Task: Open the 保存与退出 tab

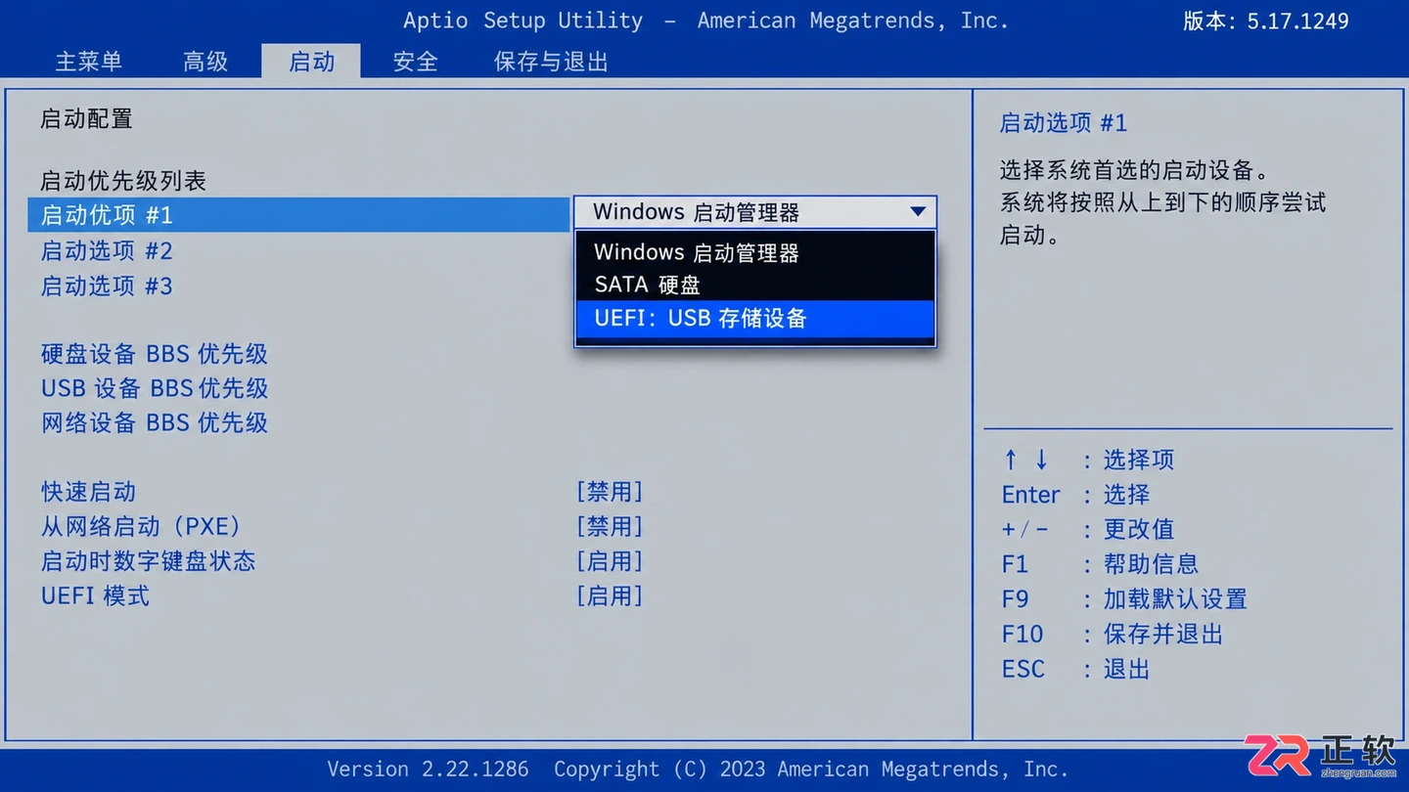Action: [x=551, y=62]
